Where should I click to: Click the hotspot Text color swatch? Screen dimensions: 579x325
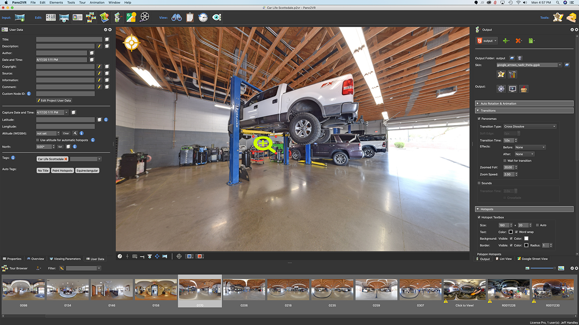coord(511,232)
